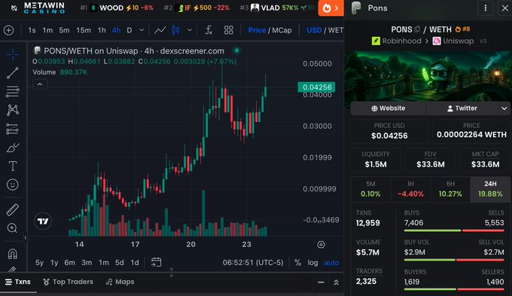Open the timezone clock 06:52:51 (UTC-5)
The height and width of the screenshot is (296, 512).
(253, 263)
